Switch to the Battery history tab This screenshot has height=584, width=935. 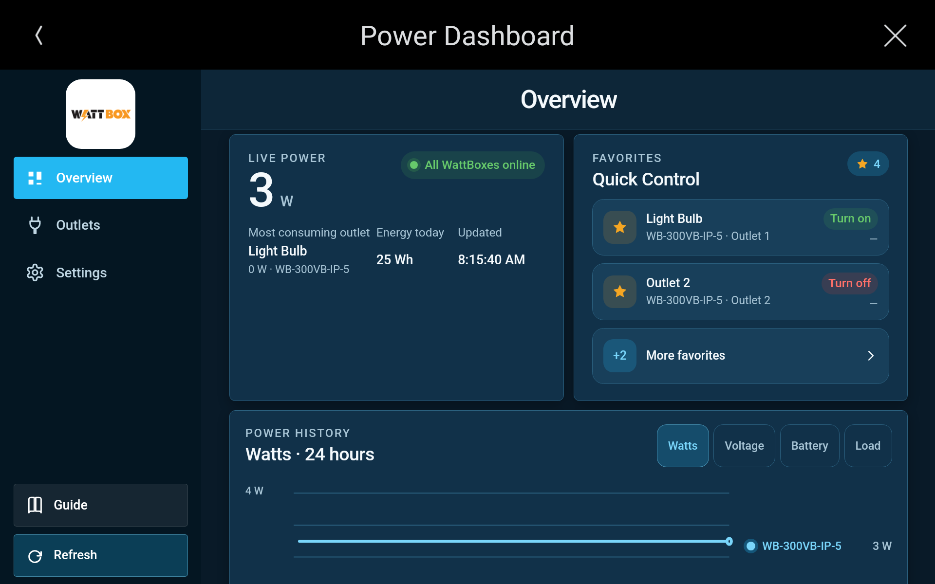pos(809,446)
